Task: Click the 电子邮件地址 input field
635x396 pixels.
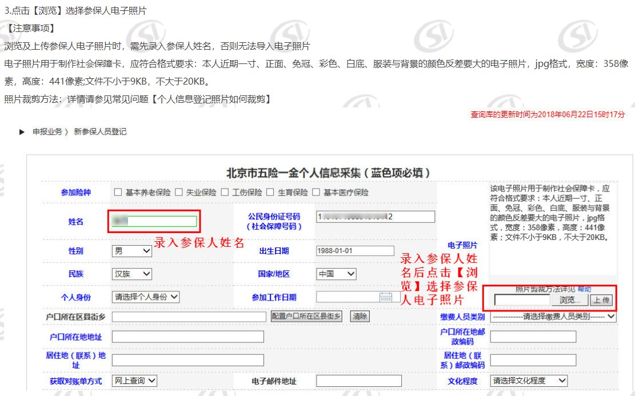Action: click(359, 381)
